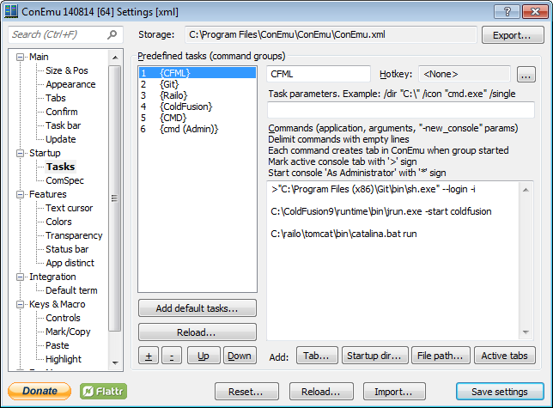The width and height of the screenshot is (553, 408).
Task: Select the Tabs settings page
Action: 56,98
